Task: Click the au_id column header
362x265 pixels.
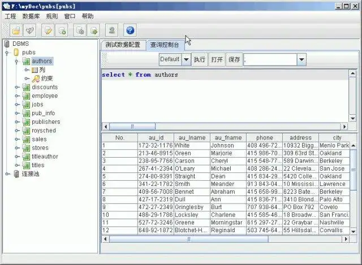Action: coord(156,138)
